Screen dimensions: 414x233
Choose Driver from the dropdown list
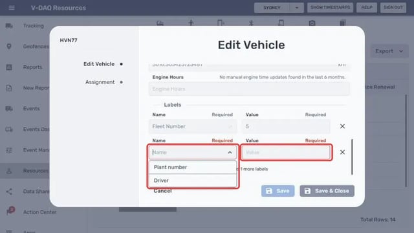pyautogui.click(x=193, y=181)
